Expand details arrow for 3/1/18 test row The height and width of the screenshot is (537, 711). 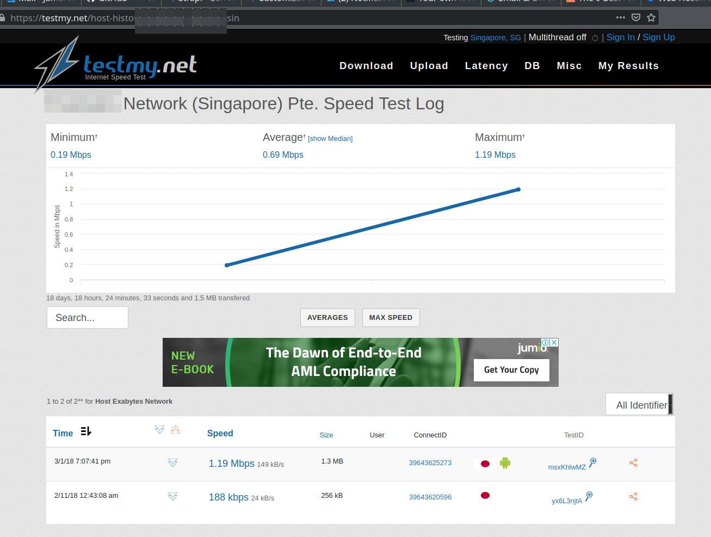click(172, 463)
